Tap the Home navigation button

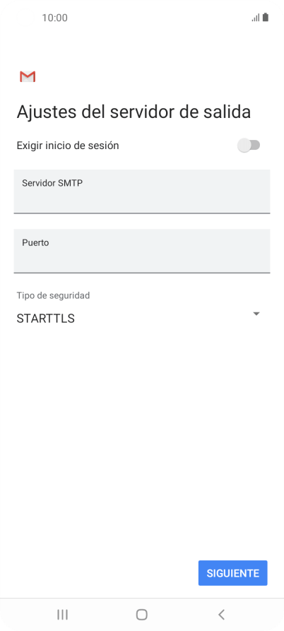pyautogui.click(x=141, y=614)
